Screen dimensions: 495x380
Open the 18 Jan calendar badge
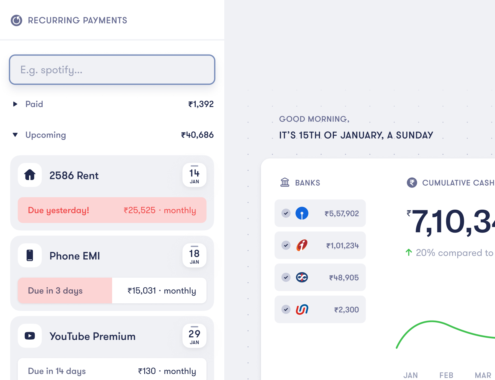[194, 255]
